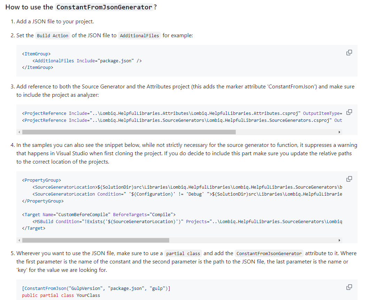Copy the PropertyGroup and Target code snippet

(349, 179)
